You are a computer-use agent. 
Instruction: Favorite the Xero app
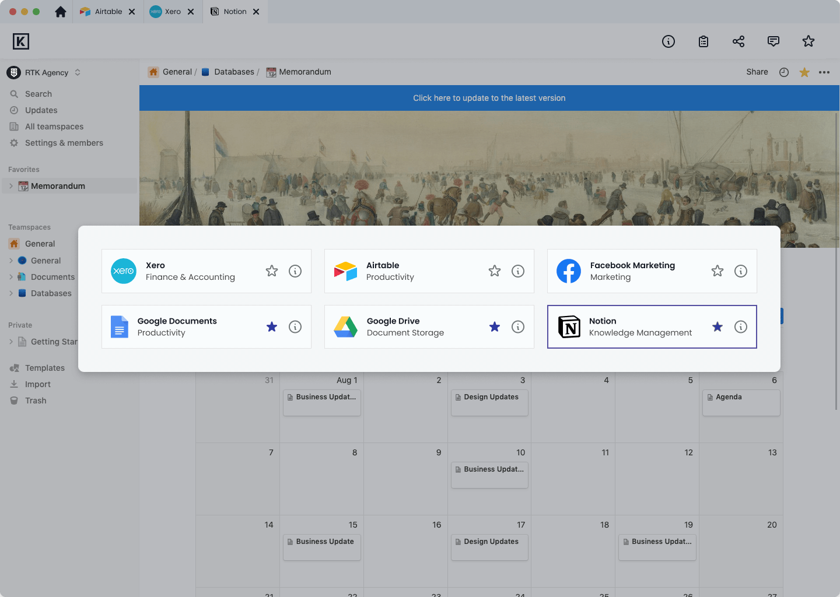(x=272, y=271)
